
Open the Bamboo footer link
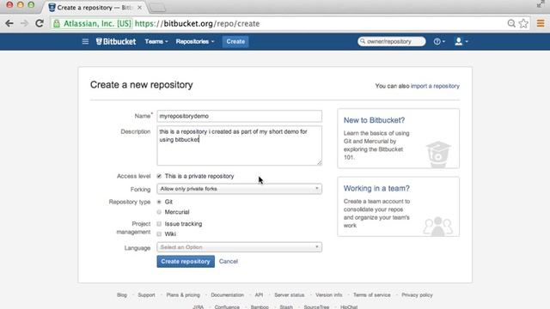(x=260, y=306)
